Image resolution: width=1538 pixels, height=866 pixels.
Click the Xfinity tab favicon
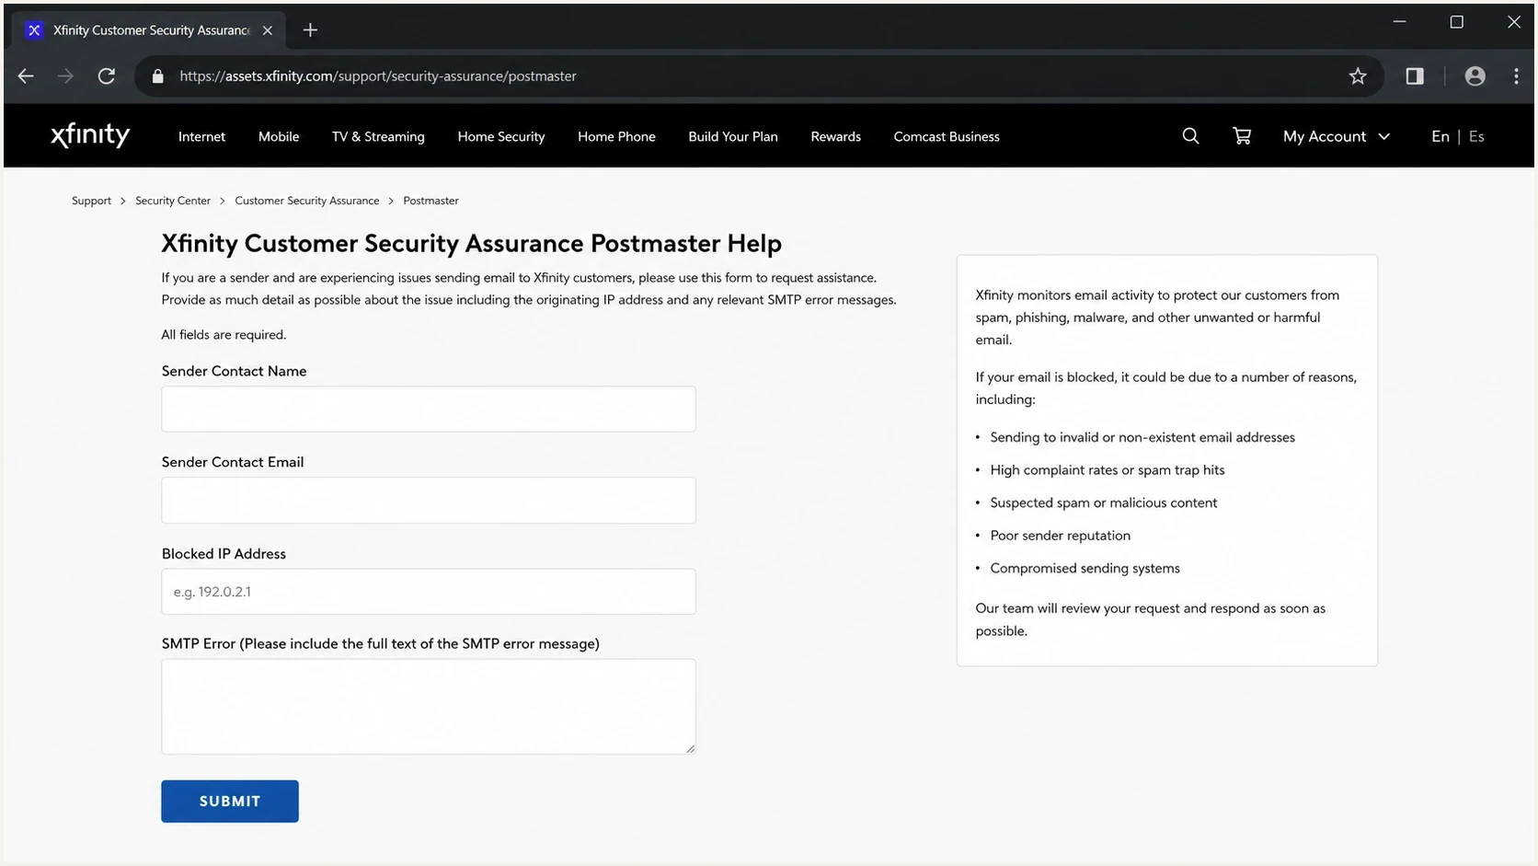(x=34, y=30)
